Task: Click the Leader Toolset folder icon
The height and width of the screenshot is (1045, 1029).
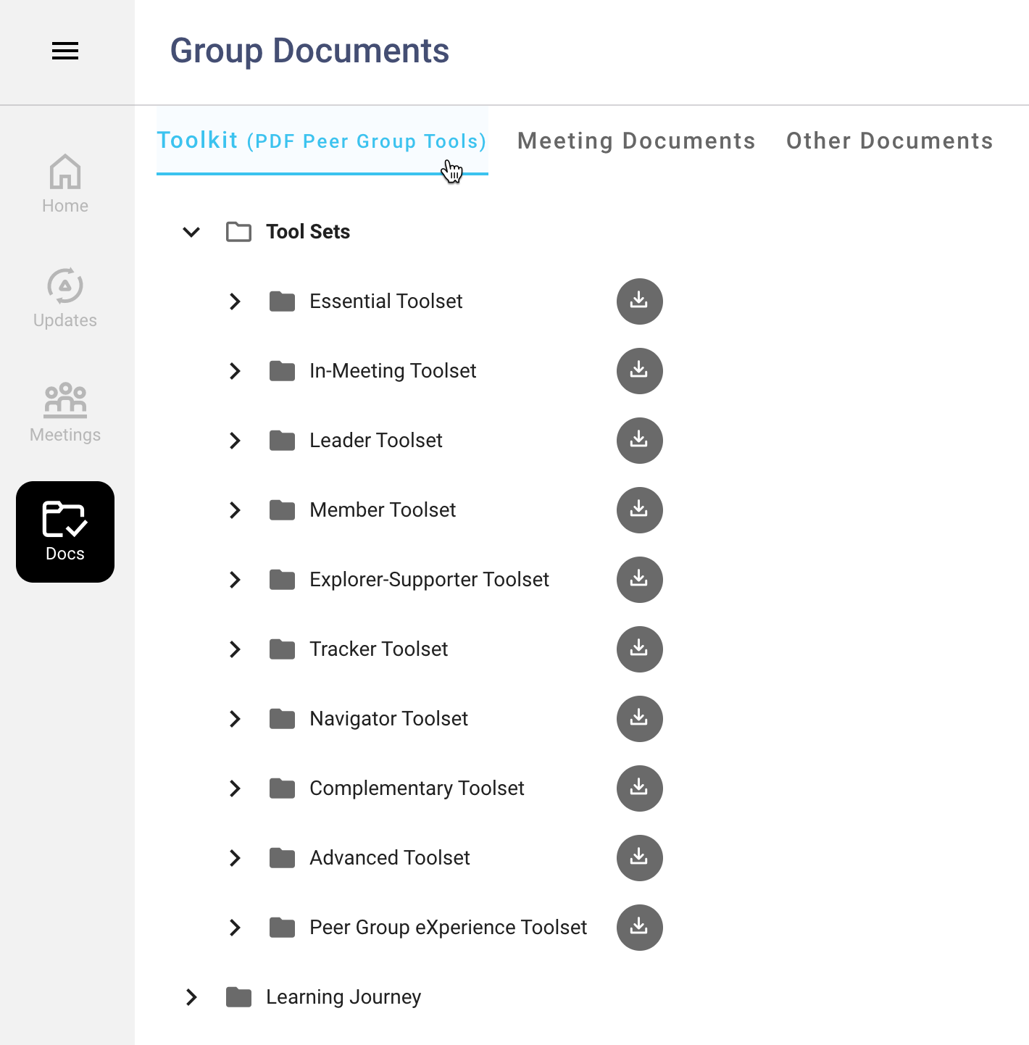Action: [x=282, y=441]
